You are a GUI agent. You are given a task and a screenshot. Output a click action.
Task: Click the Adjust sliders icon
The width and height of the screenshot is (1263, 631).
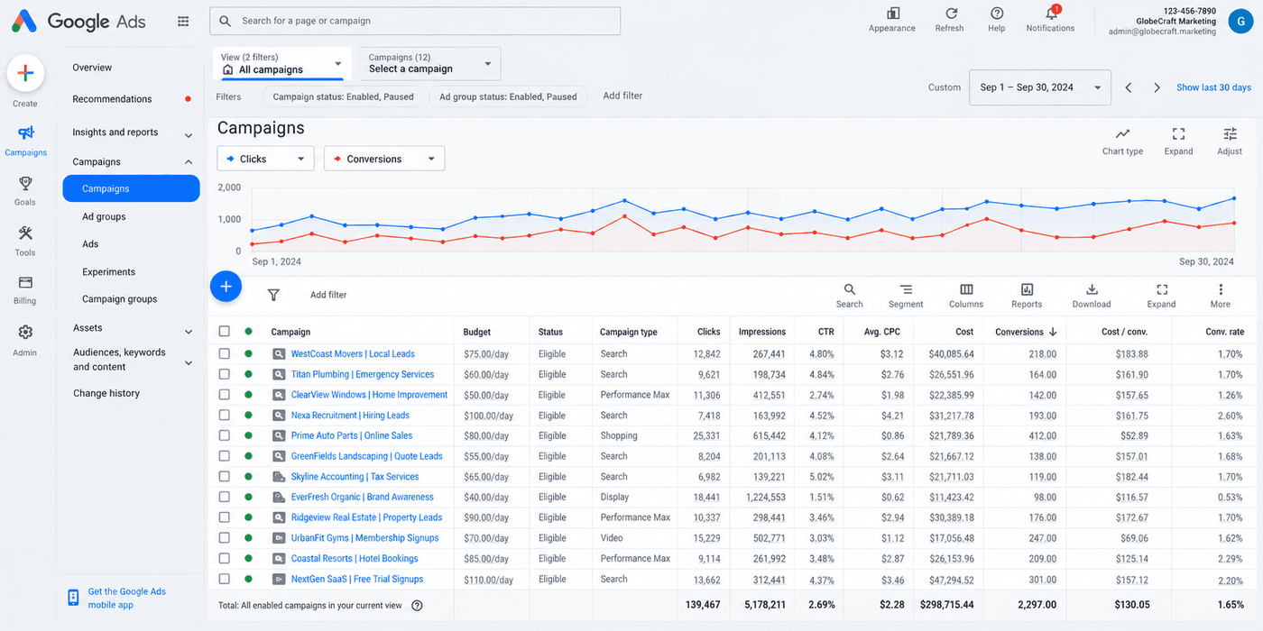pyautogui.click(x=1230, y=134)
